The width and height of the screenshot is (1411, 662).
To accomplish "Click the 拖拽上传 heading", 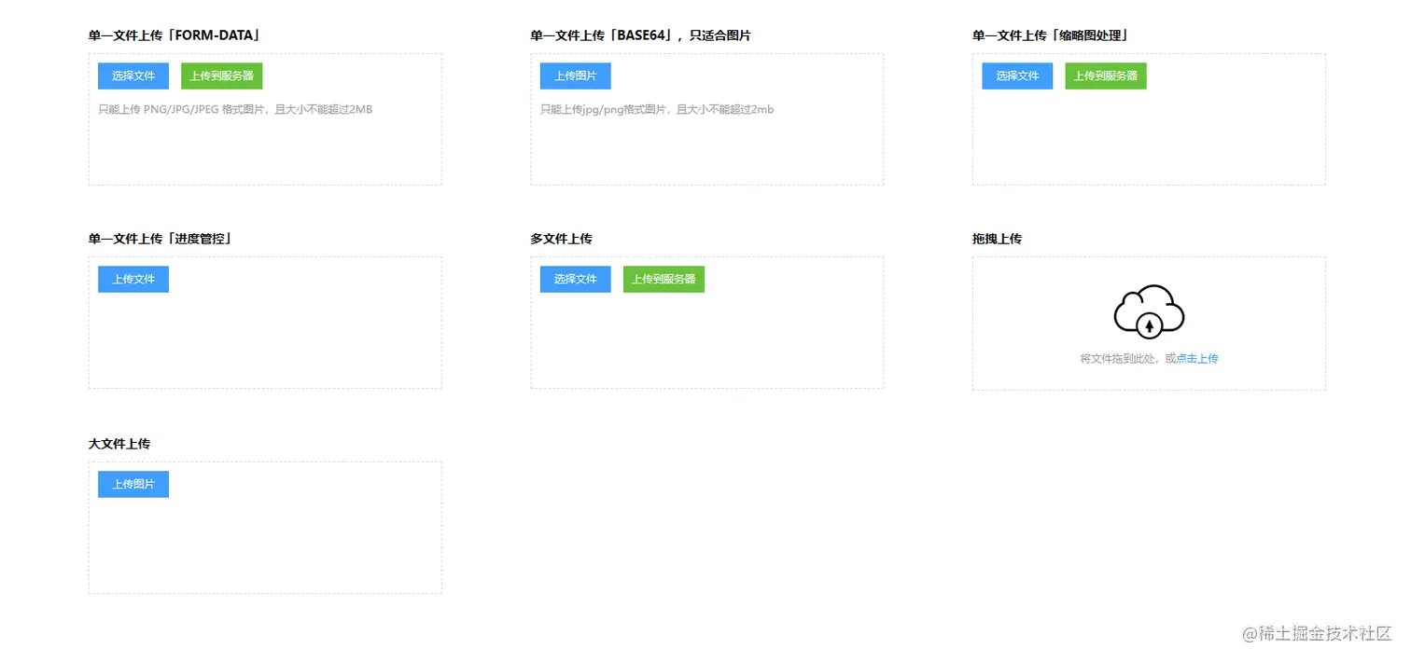I will tap(997, 239).
